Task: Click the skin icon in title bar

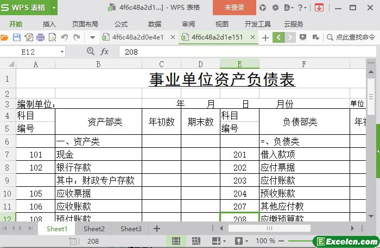Action: point(263,8)
